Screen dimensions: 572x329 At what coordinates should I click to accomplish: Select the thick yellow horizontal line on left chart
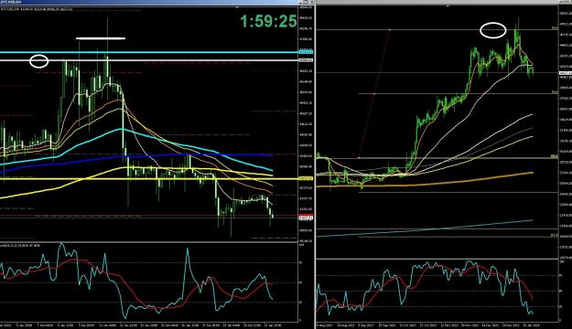coord(149,179)
